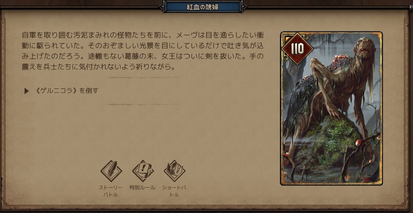Screen dimensions: 413x213
Task: Select the Story Battle feather icon
Action: [111, 171]
